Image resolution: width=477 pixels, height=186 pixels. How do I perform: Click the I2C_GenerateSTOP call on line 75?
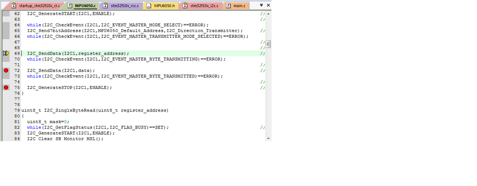coord(70,88)
